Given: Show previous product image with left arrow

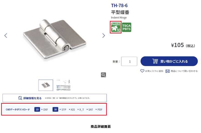Looking at the screenshot, I should coord(6,35).
